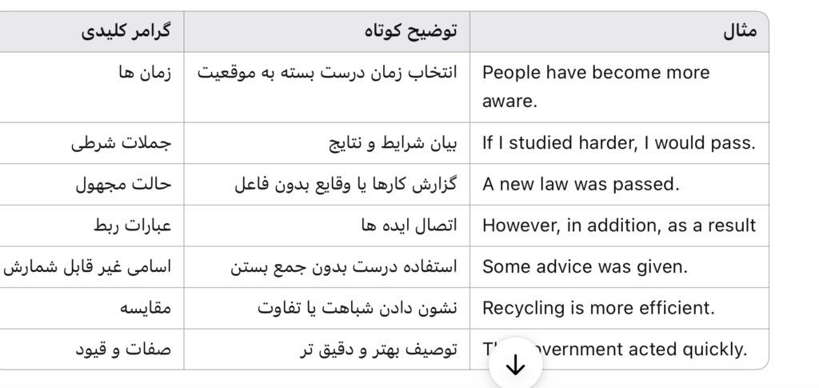Click the اسامی غیر قابل شمارش cell
Image resolution: width=819 pixels, height=388 pixels.
88,267
